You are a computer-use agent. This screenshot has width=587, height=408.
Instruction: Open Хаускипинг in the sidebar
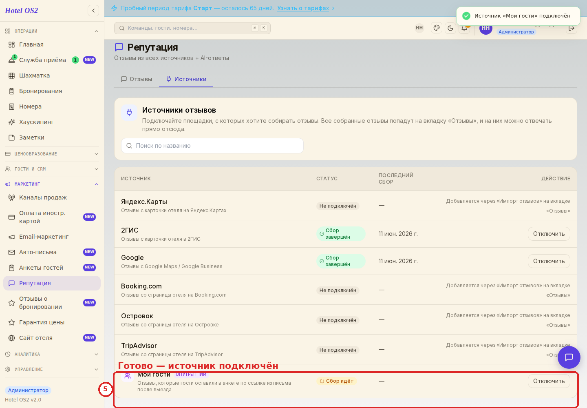52,122
